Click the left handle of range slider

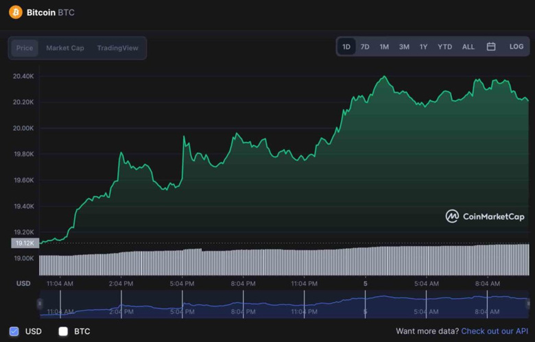pos(40,304)
